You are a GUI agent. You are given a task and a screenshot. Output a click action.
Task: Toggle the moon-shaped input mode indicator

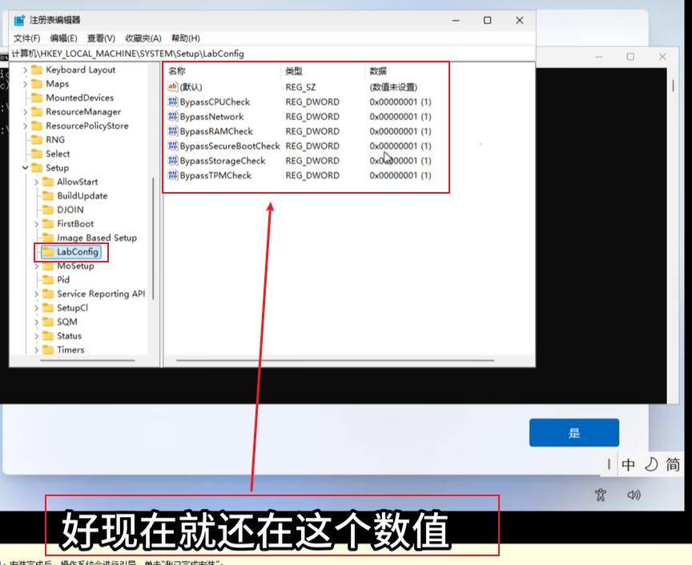coord(650,464)
